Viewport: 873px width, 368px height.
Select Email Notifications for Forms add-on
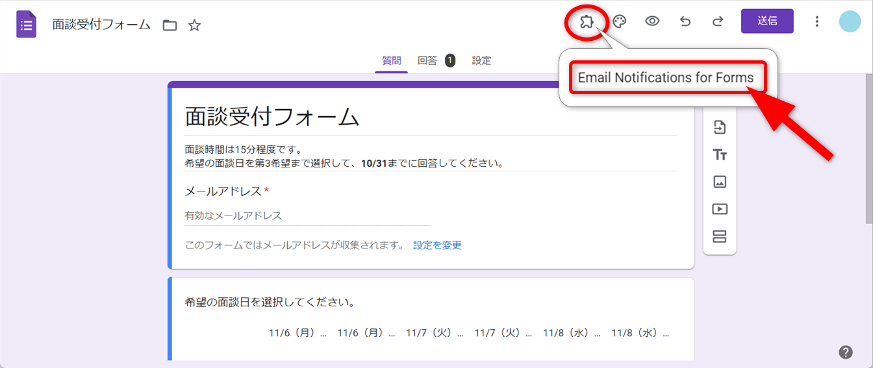[x=666, y=78]
